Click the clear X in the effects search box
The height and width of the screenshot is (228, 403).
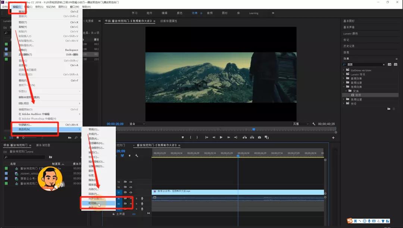tap(384, 65)
